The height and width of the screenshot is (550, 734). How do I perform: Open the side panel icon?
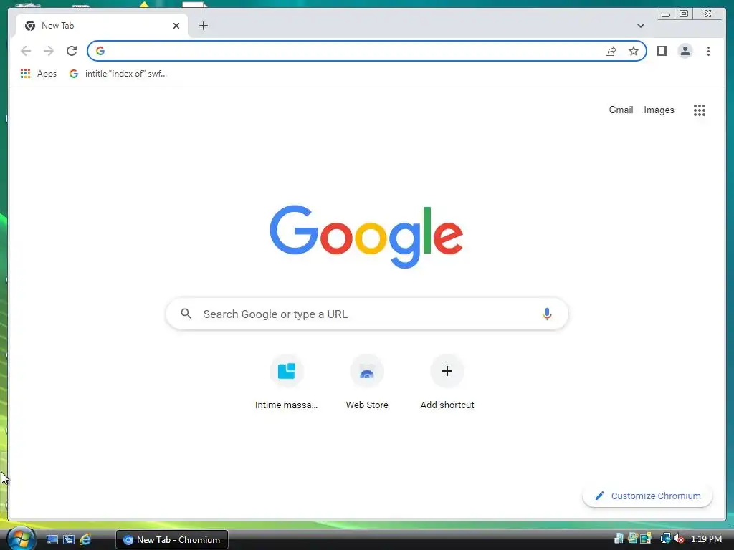click(662, 51)
